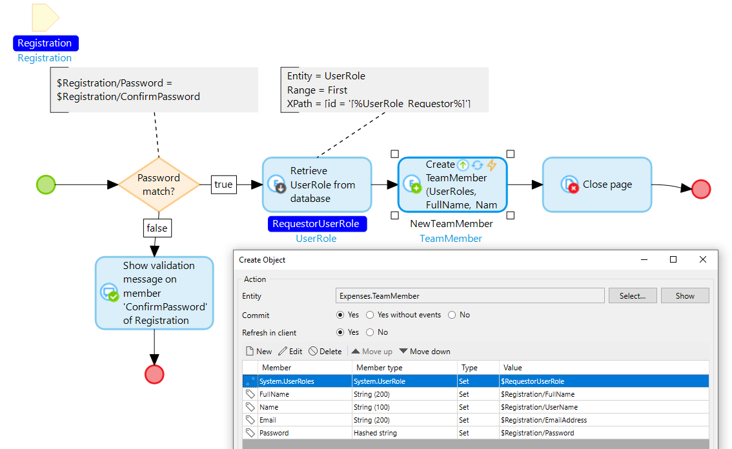The width and height of the screenshot is (732, 449).
Task: Click the NewTeamMember variable label
Action: [451, 224]
